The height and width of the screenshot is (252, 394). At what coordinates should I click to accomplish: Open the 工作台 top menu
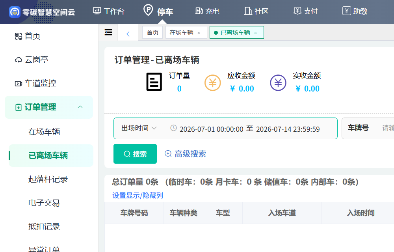[109, 11]
